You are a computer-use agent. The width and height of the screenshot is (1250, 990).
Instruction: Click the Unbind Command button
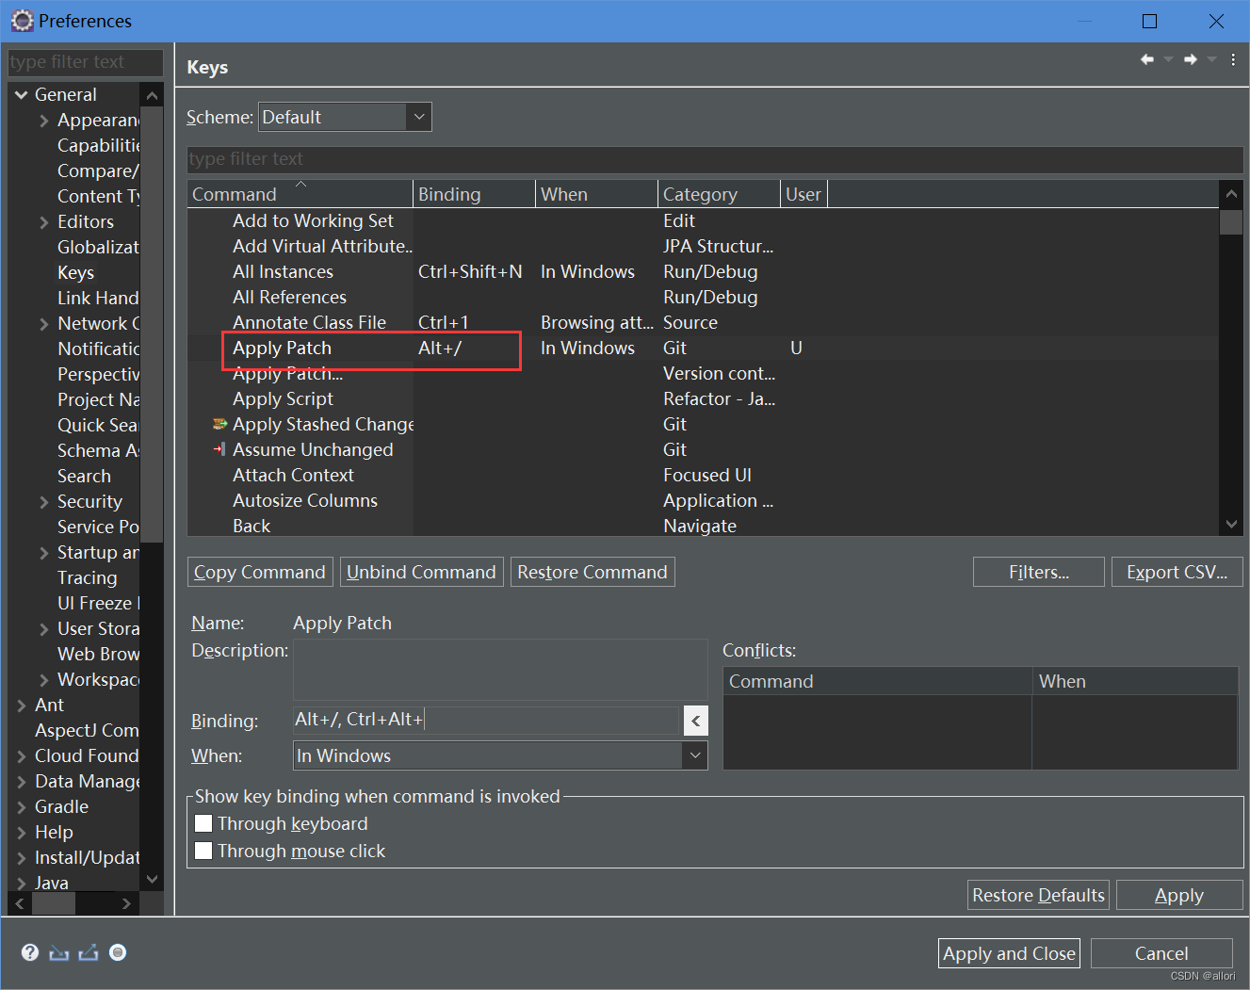[421, 571]
